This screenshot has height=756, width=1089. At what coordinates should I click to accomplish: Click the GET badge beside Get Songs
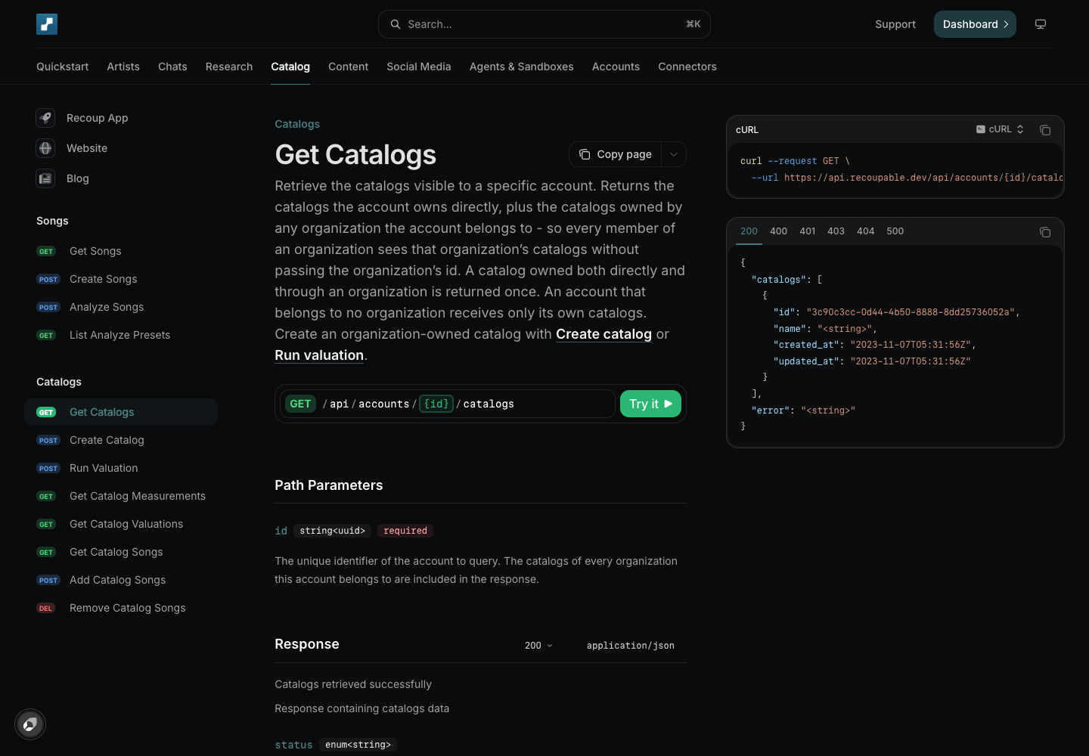pyautogui.click(x=46, y=252)
